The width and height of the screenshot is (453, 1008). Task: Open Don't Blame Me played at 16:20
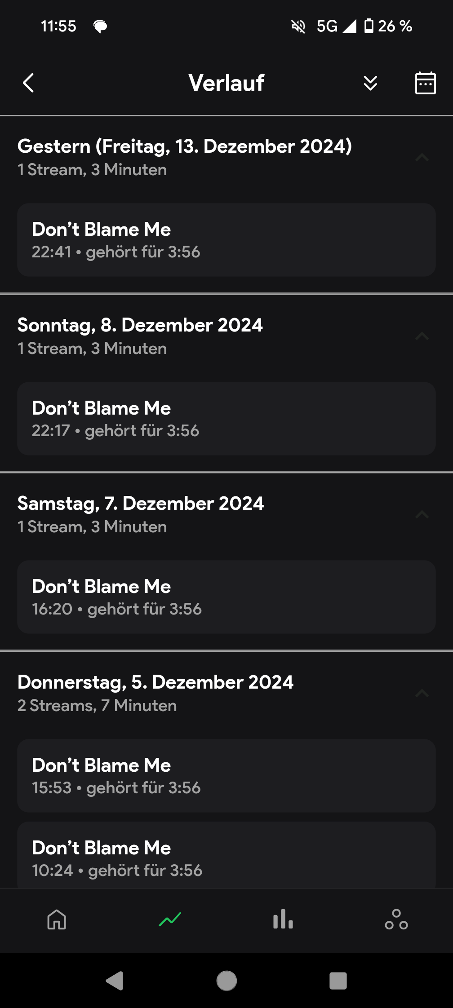click(x=226, y=597)
